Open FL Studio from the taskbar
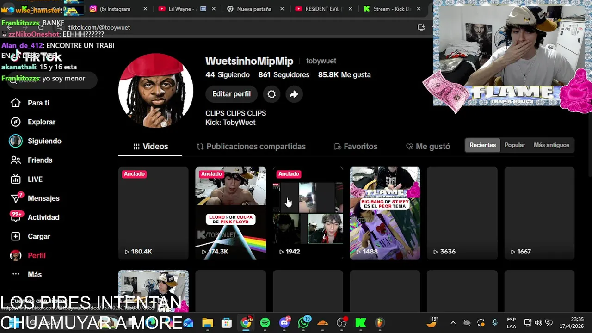 tap(380, 322)
